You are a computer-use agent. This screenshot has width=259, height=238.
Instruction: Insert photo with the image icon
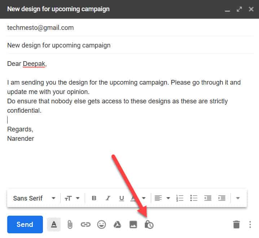[133, 224]
